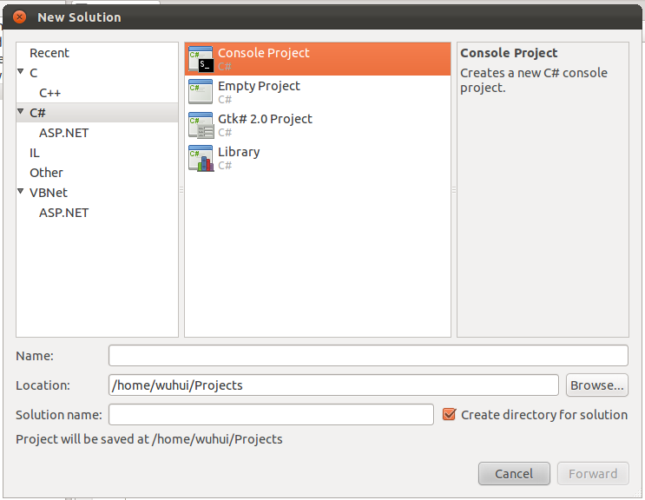Image resolution: width=645 pixels, height=500 pixels.
Task: Select the Empty Project template icon
Action: (201, 92)
